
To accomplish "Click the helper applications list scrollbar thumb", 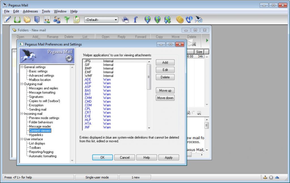I will pyautogui.click(x=149, y=77).
